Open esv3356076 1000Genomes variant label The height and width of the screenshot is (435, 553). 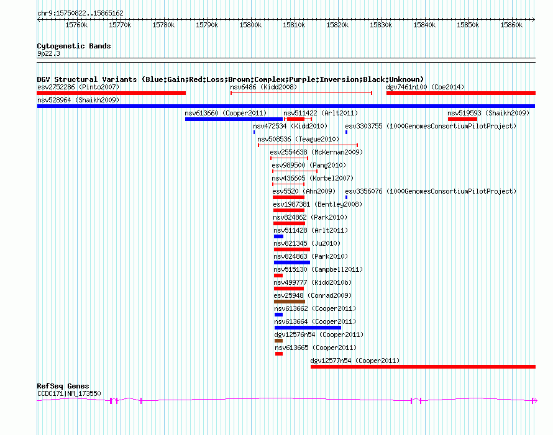click(431, 191)
